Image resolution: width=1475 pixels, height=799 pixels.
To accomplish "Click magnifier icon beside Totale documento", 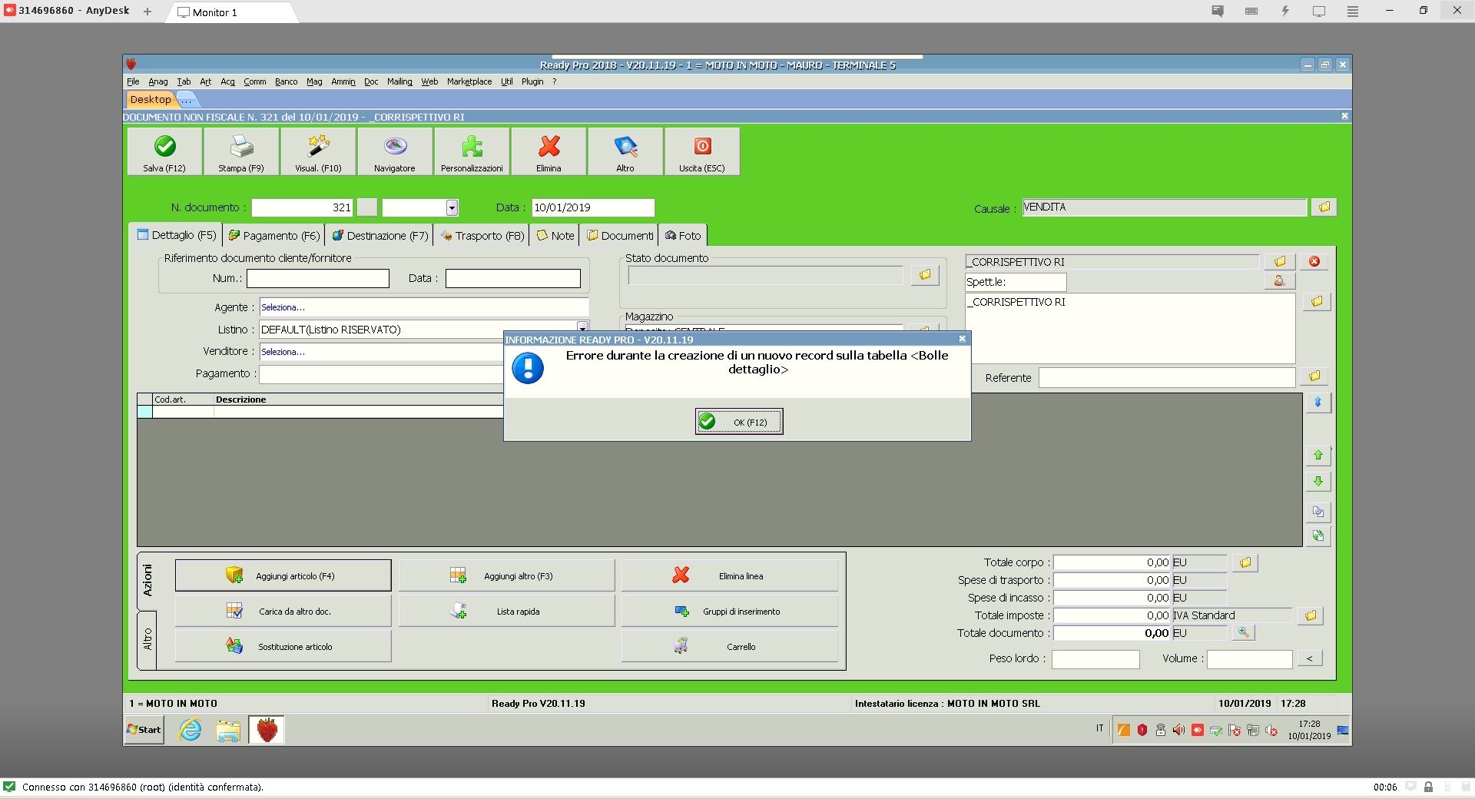I will click(x=1243, y=633).
